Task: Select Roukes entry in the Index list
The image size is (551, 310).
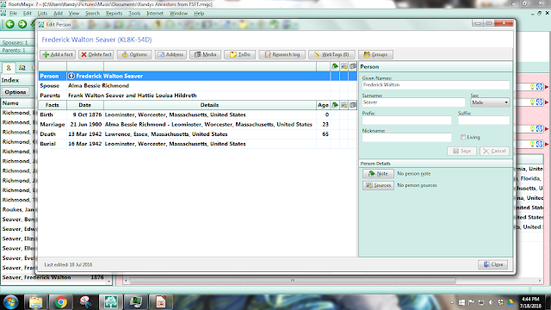Action: coord(19,209)
